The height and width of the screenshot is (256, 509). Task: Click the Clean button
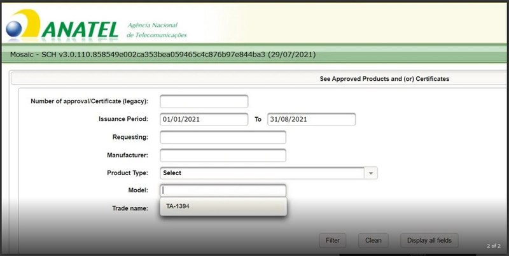point(373,241)
